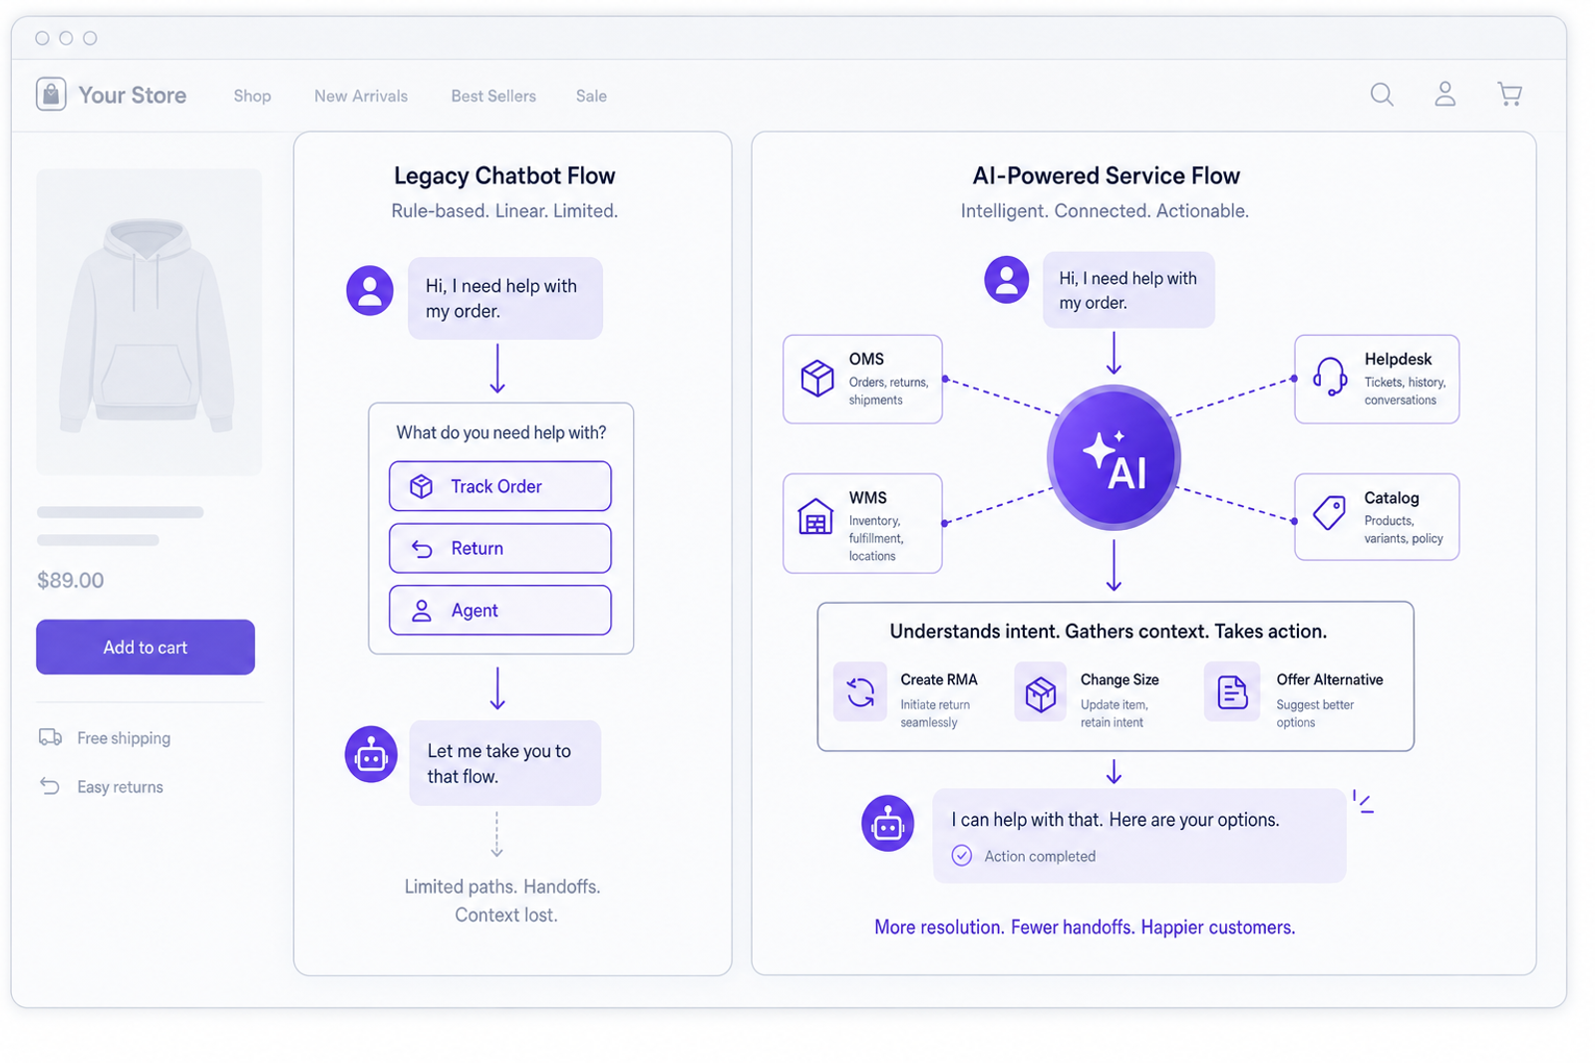Open the Sale nav item

coord(591,96)
